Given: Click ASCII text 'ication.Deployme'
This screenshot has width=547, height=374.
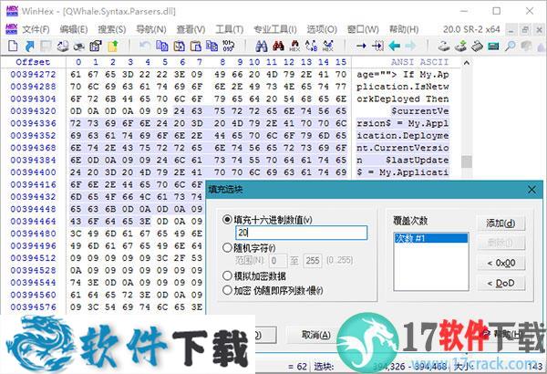Looking at the screenshot, I should (403, 136).
